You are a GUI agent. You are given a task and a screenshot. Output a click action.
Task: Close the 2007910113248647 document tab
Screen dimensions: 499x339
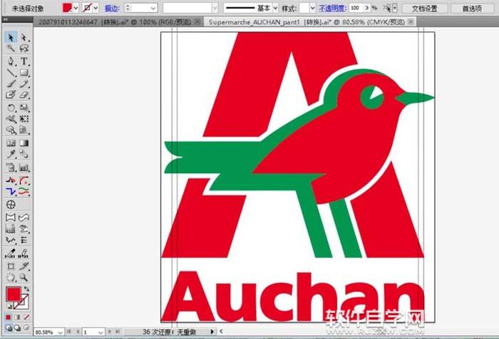click(197, 21)
